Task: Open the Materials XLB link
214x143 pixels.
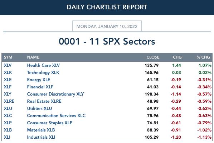Action: coord(41,130)
